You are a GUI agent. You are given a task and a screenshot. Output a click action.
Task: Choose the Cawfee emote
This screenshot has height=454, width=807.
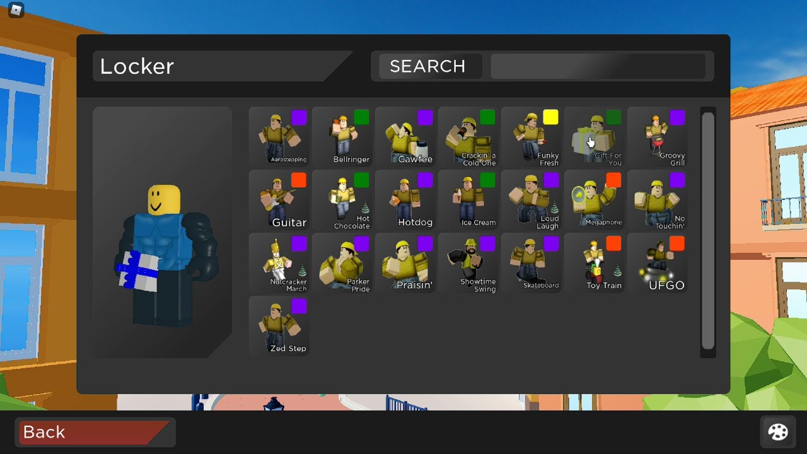[x=405, y=137]
